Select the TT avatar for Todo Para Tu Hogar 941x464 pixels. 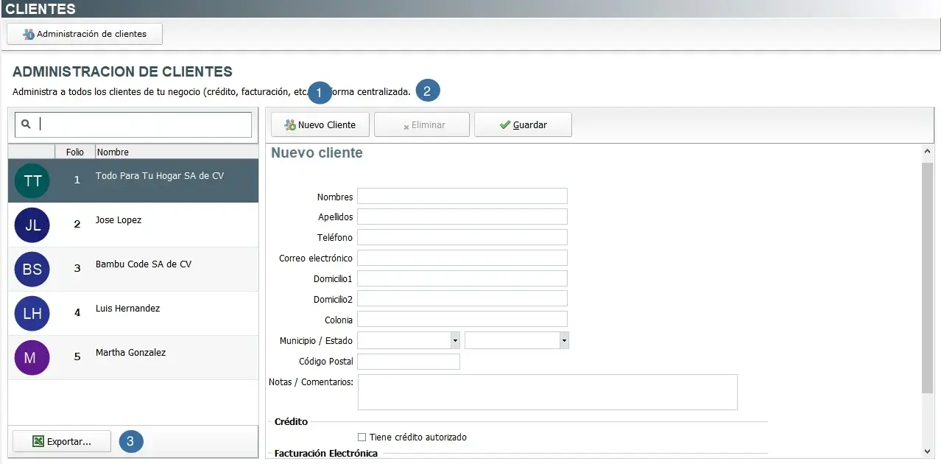click(x=32, y=180)
